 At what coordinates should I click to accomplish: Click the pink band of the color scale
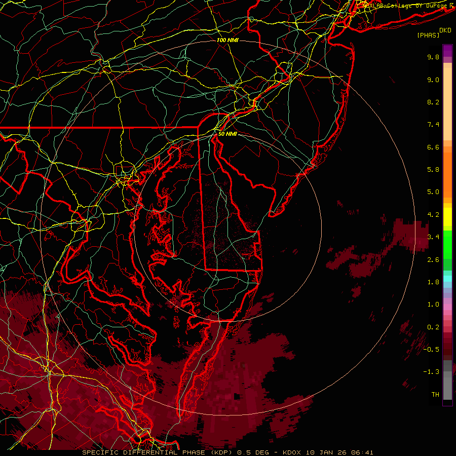click(x=447, y=307)
